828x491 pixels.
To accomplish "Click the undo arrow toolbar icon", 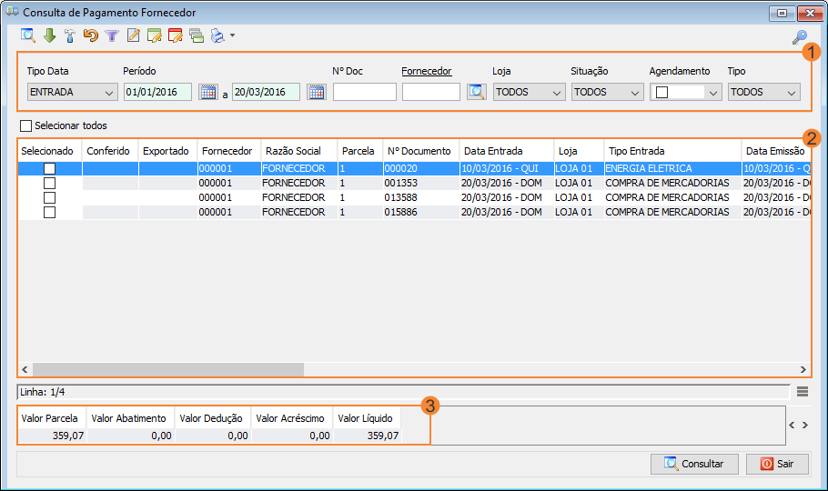I will pyautogui.click(x=90, y=35).
